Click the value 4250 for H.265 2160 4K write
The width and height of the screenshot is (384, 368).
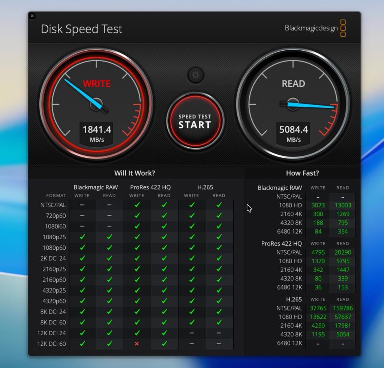tap(318, 326)
